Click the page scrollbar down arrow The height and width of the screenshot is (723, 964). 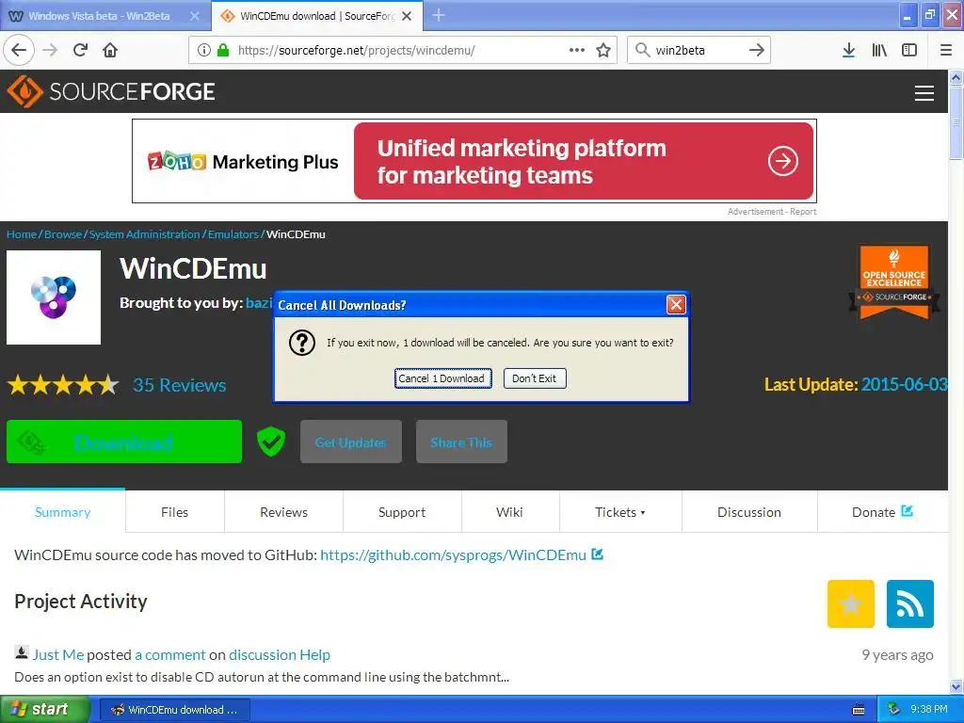(956, 686)
